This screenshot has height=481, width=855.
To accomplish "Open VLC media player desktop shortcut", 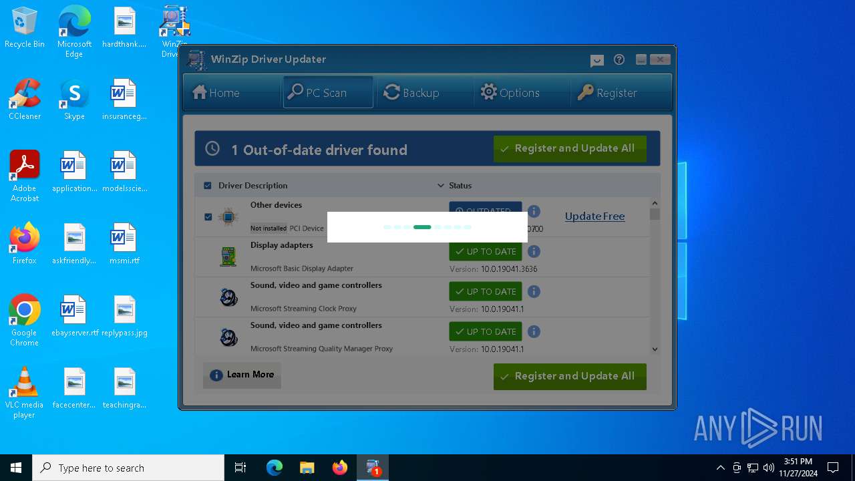I will point(25,393).
